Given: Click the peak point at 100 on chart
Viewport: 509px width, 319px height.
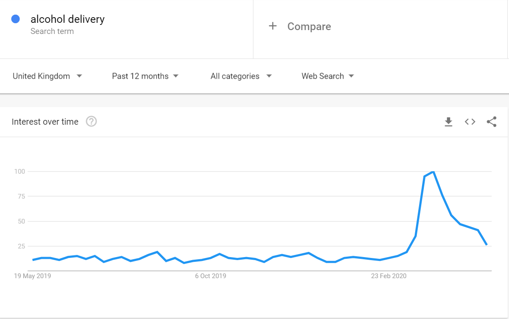Looking at the screenshot, I should pos(433,172).
